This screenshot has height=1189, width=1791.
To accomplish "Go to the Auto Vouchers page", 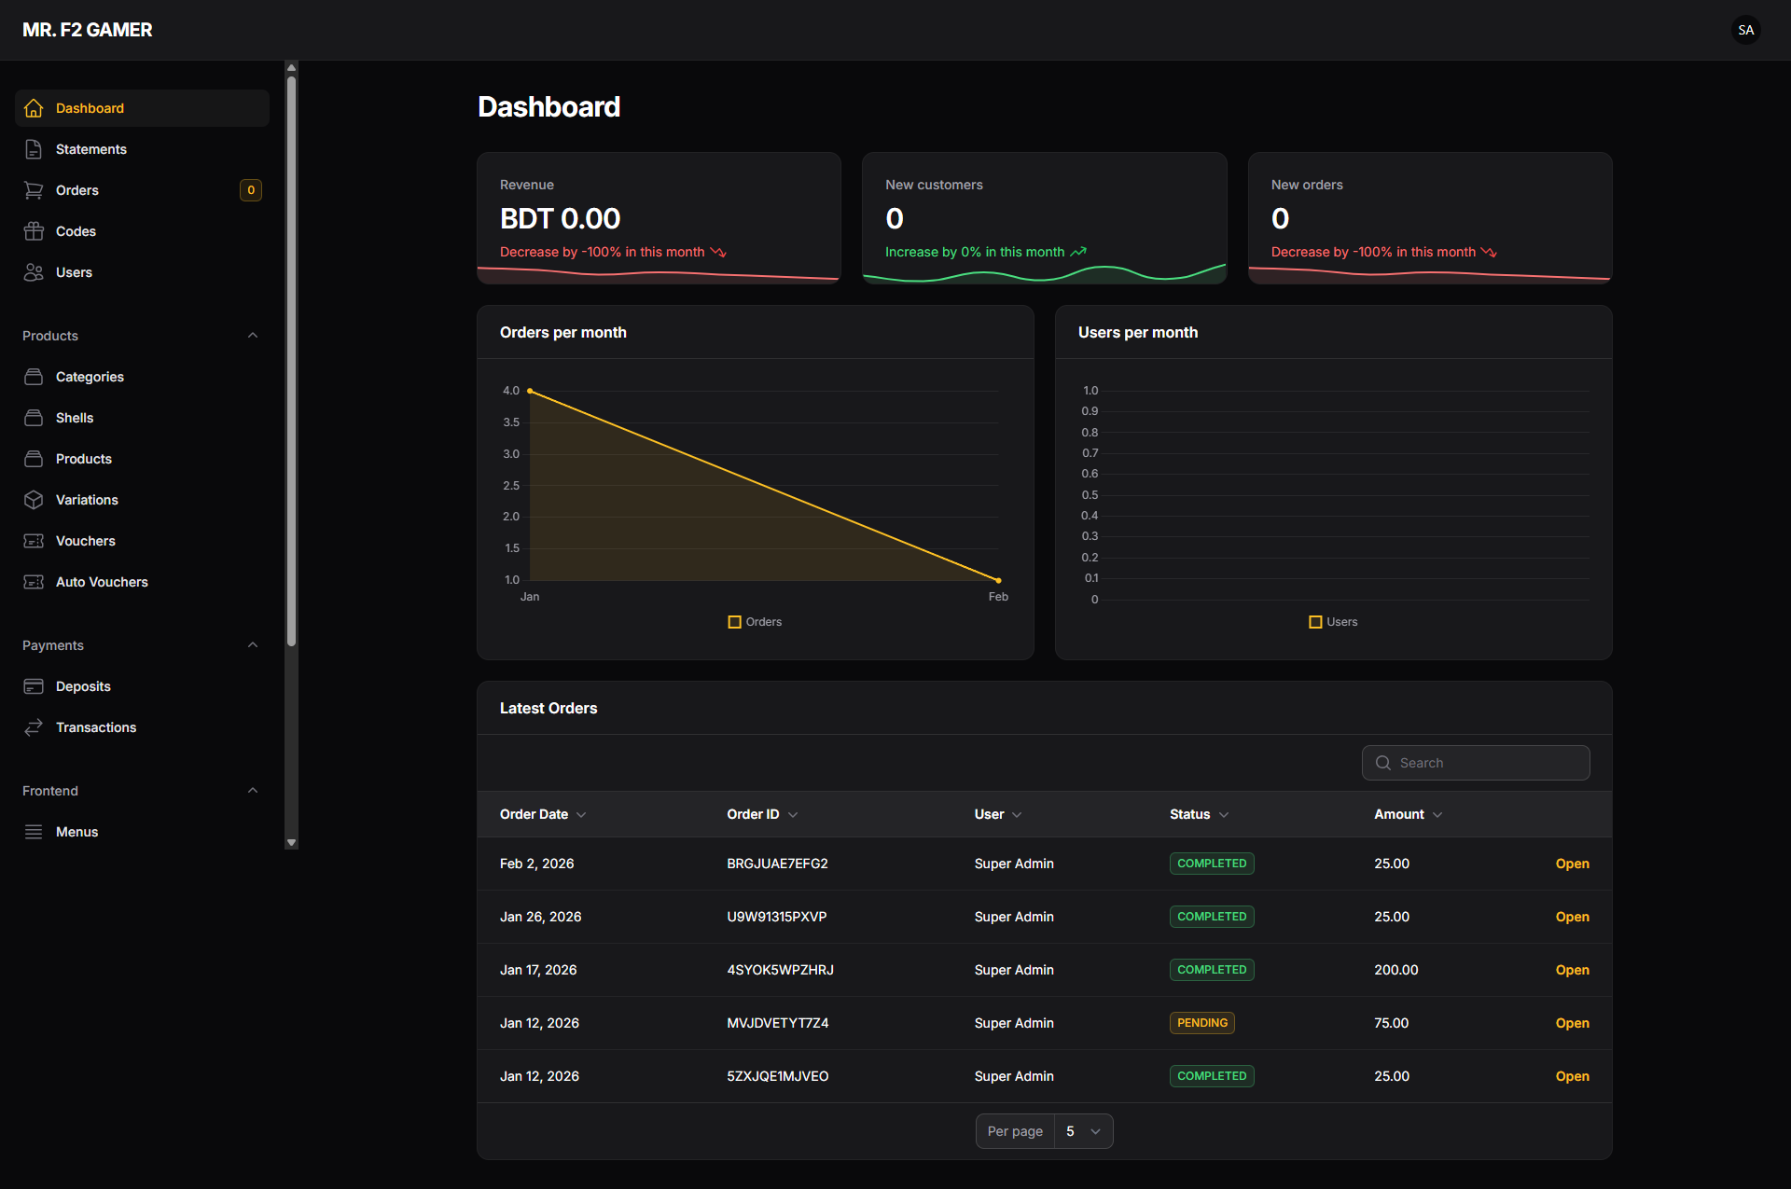I will click(102, 582).
